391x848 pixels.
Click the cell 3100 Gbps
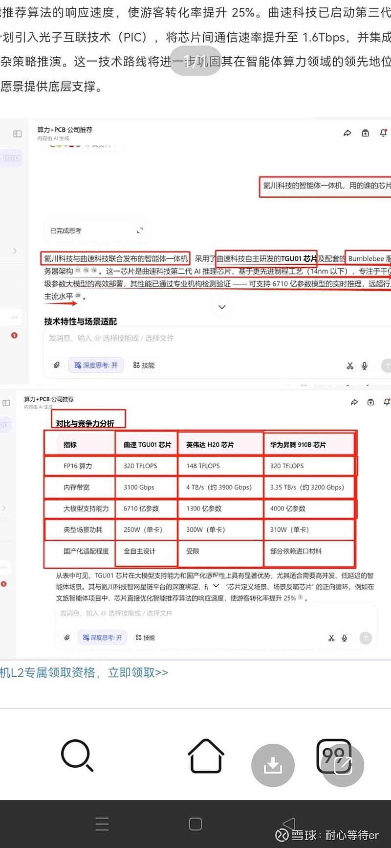tap(139, 487)
